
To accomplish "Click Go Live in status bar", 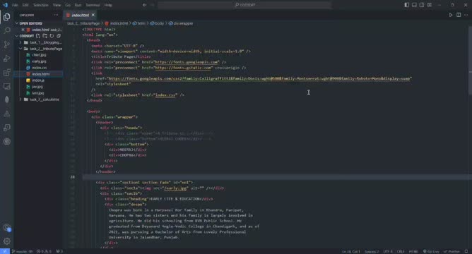I will 431,251.
